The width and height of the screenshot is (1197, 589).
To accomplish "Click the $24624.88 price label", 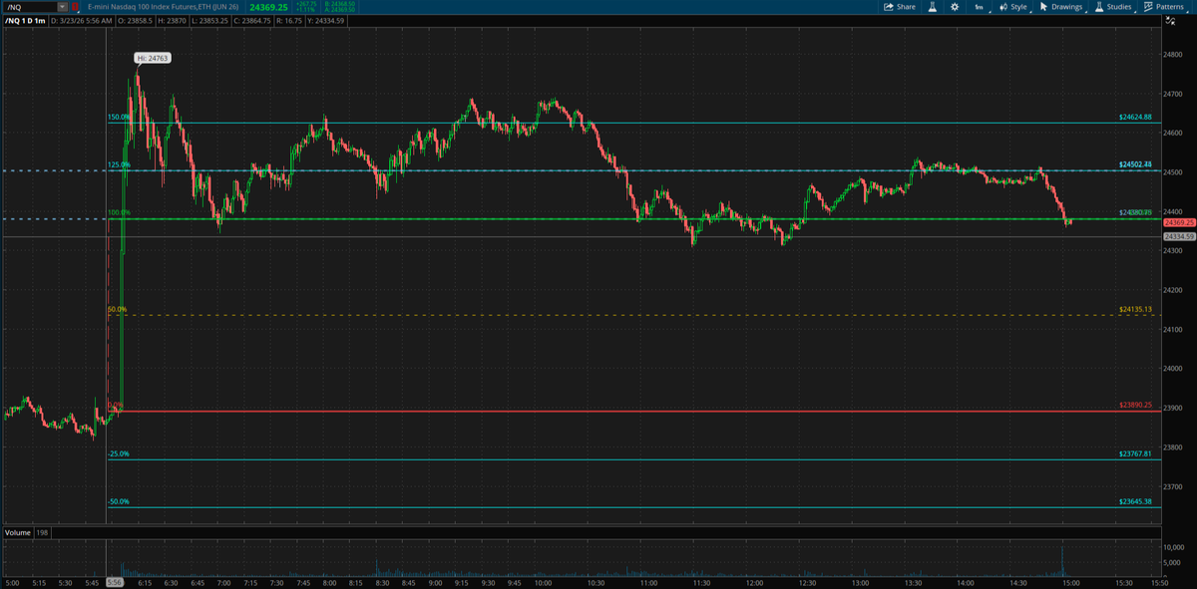I will point(1135,118).
